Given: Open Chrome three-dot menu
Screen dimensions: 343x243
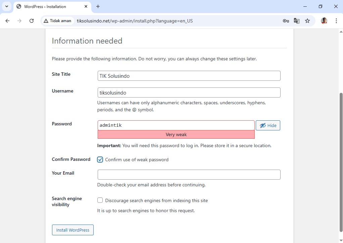Looking at the screenshot, I should tap(336, 21).
